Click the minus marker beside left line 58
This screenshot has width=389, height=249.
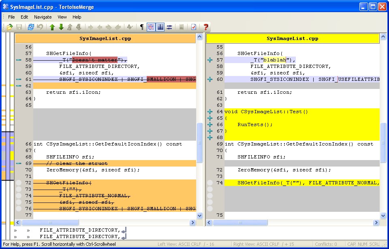click(x=18, y=60)
